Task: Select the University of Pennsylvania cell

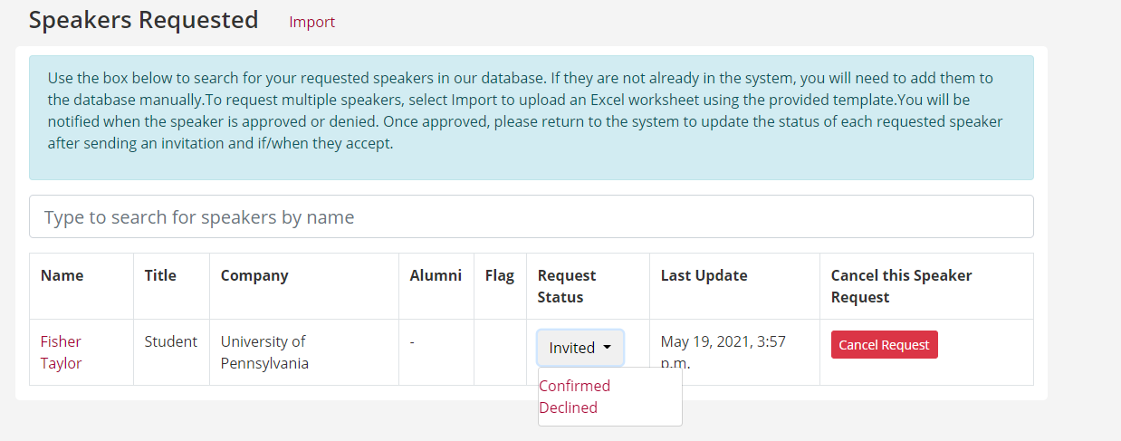Action: pos(264,352)
